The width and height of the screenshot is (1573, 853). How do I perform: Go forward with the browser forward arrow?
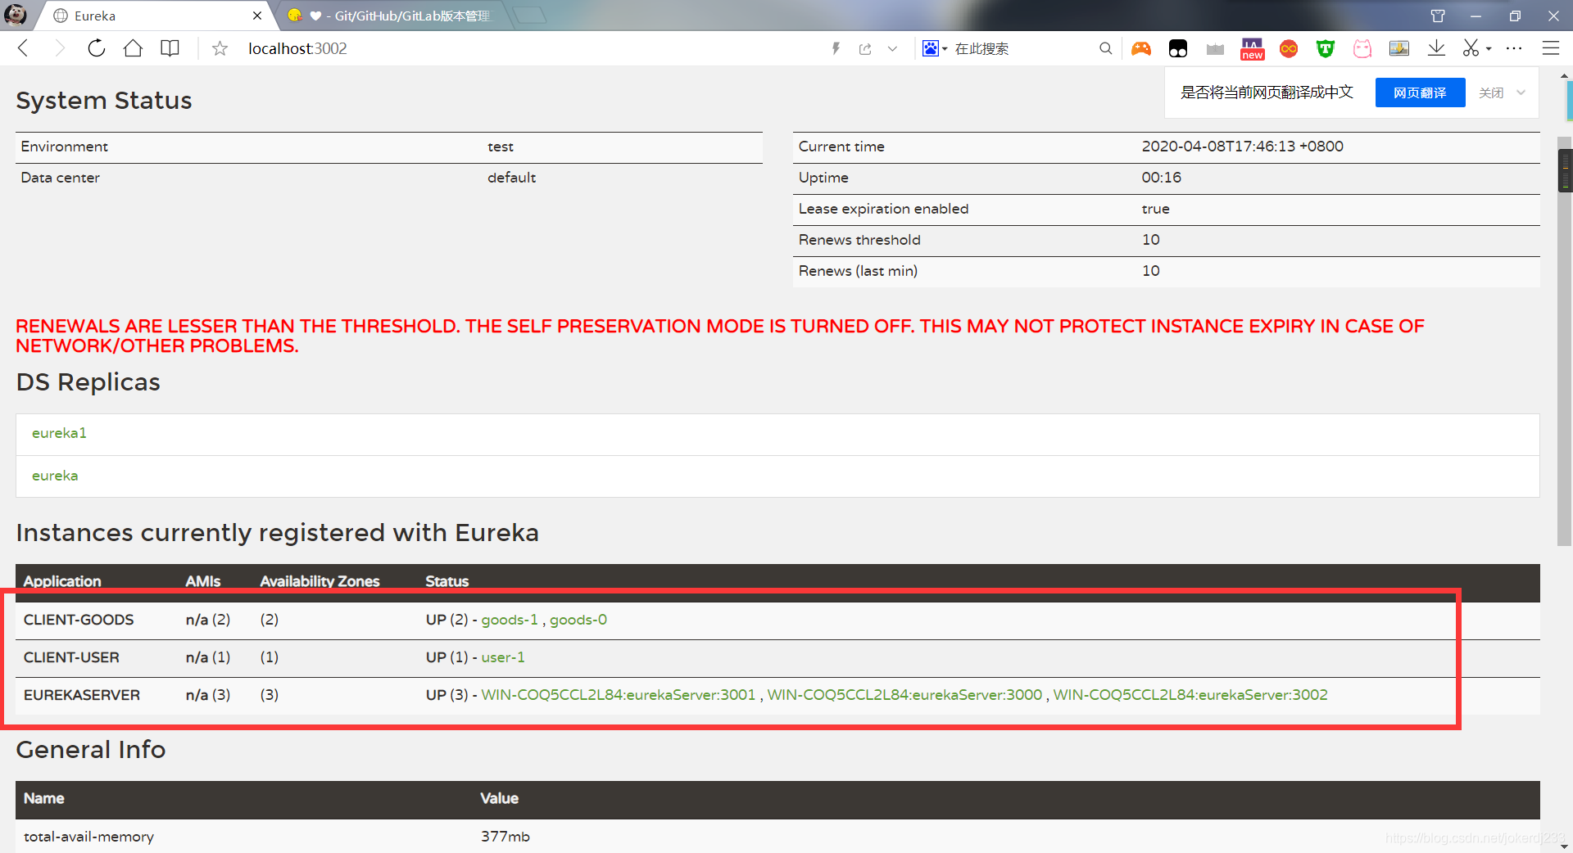click(59, 48)
